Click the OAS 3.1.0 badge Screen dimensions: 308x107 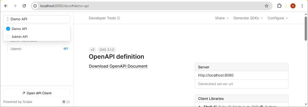click(x=107, y=50)
